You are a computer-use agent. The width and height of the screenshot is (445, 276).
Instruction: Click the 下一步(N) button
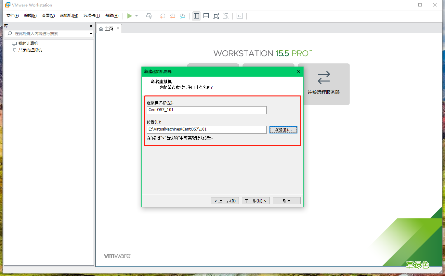[255, 200]
